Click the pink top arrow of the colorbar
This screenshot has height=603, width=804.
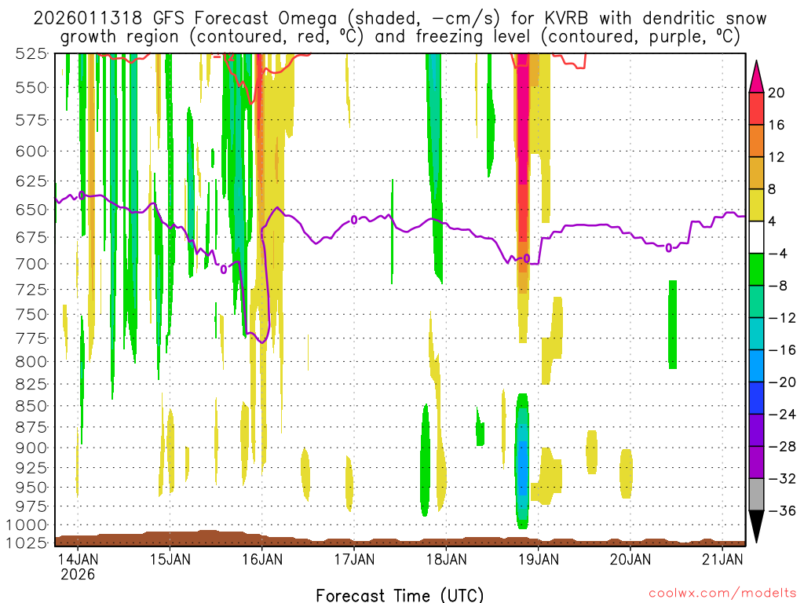[756, 77]
